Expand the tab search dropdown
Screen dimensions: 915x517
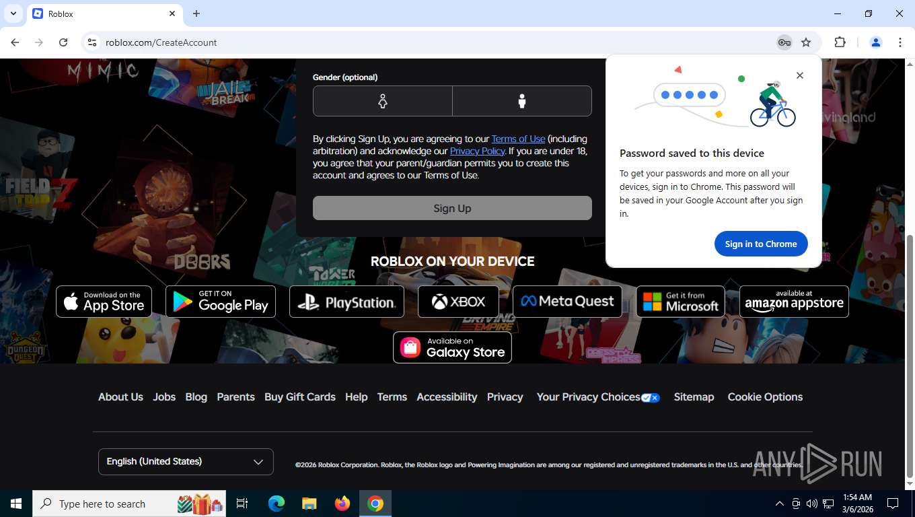pos(13,13)
